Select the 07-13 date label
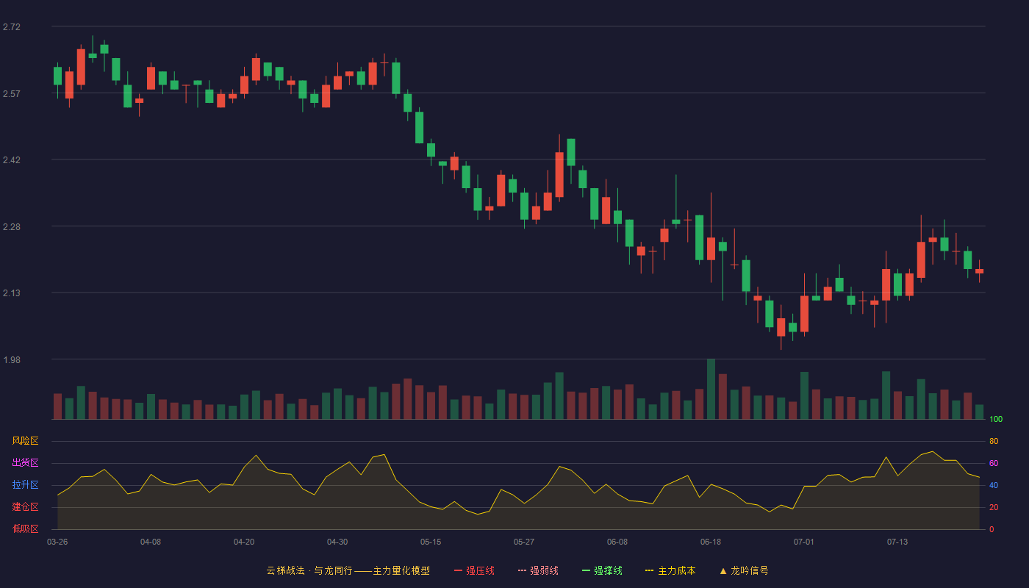Screen dimensions: 1029x588 897,542
